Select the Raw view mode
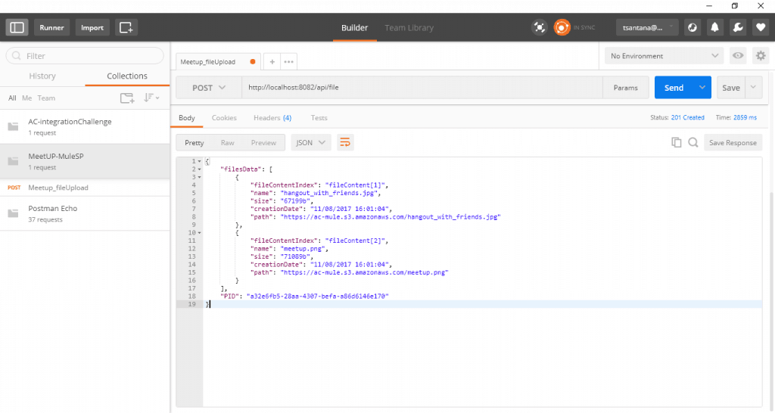 point(227,142)
